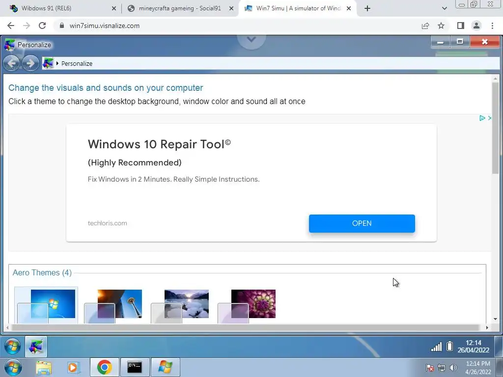Close the Wibdows 91 (REL6) tab
This screenshot has height=377, width=503.
(114, 9)
